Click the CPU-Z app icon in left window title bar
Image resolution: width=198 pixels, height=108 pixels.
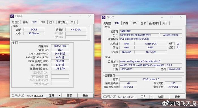coord(12,16)
